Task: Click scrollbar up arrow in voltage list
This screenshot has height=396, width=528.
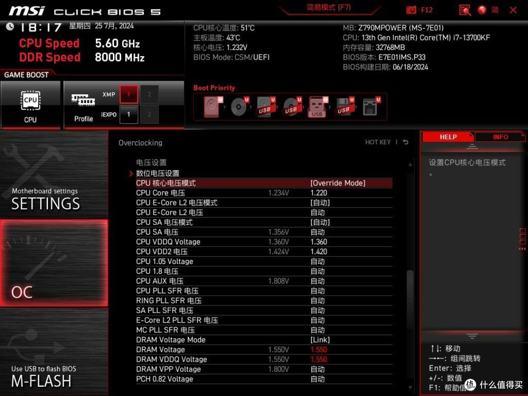Action: [410, 164]
